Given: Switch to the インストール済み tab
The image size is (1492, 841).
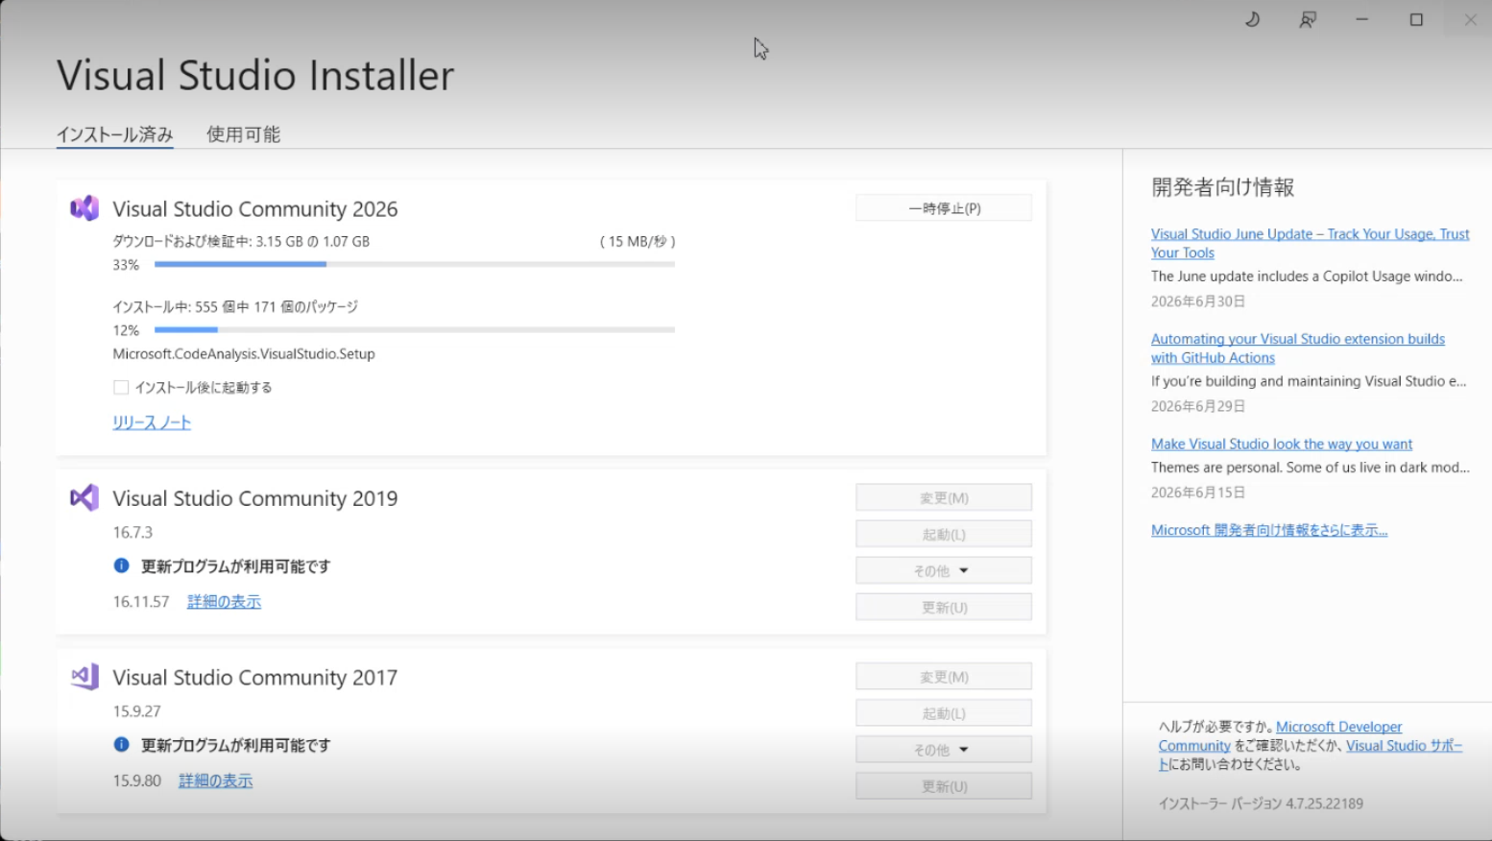Looking at the screenshot, I should 114,134.
